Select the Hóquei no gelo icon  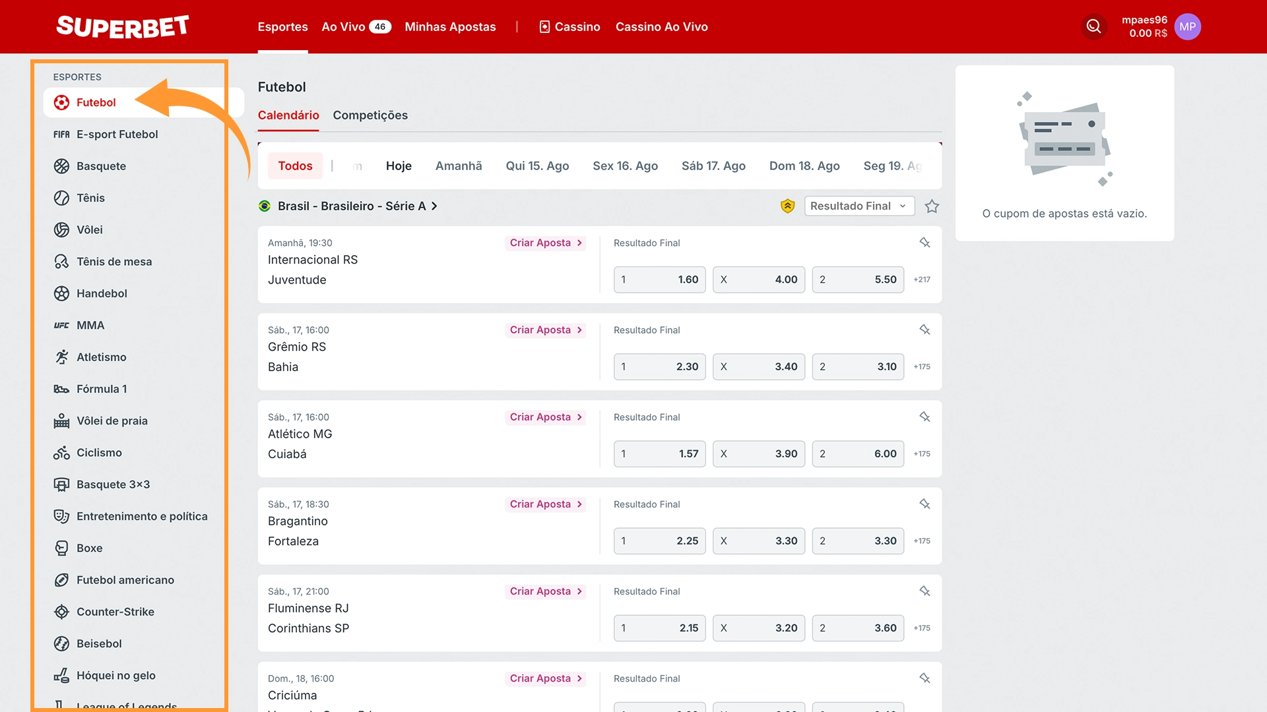click(61, 675)
